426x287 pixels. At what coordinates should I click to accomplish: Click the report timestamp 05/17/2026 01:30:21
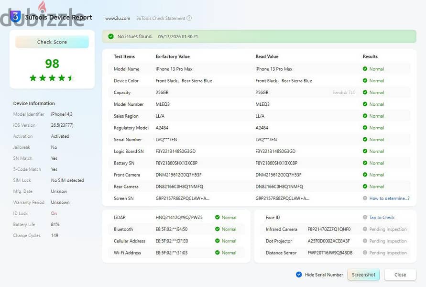tap(178, 36)
